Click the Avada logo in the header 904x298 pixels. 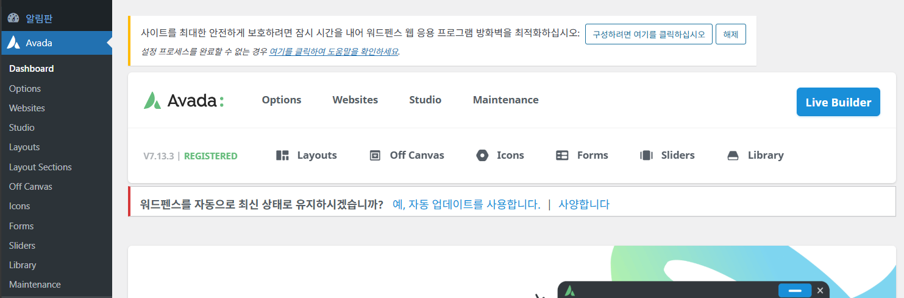point(183,100)
